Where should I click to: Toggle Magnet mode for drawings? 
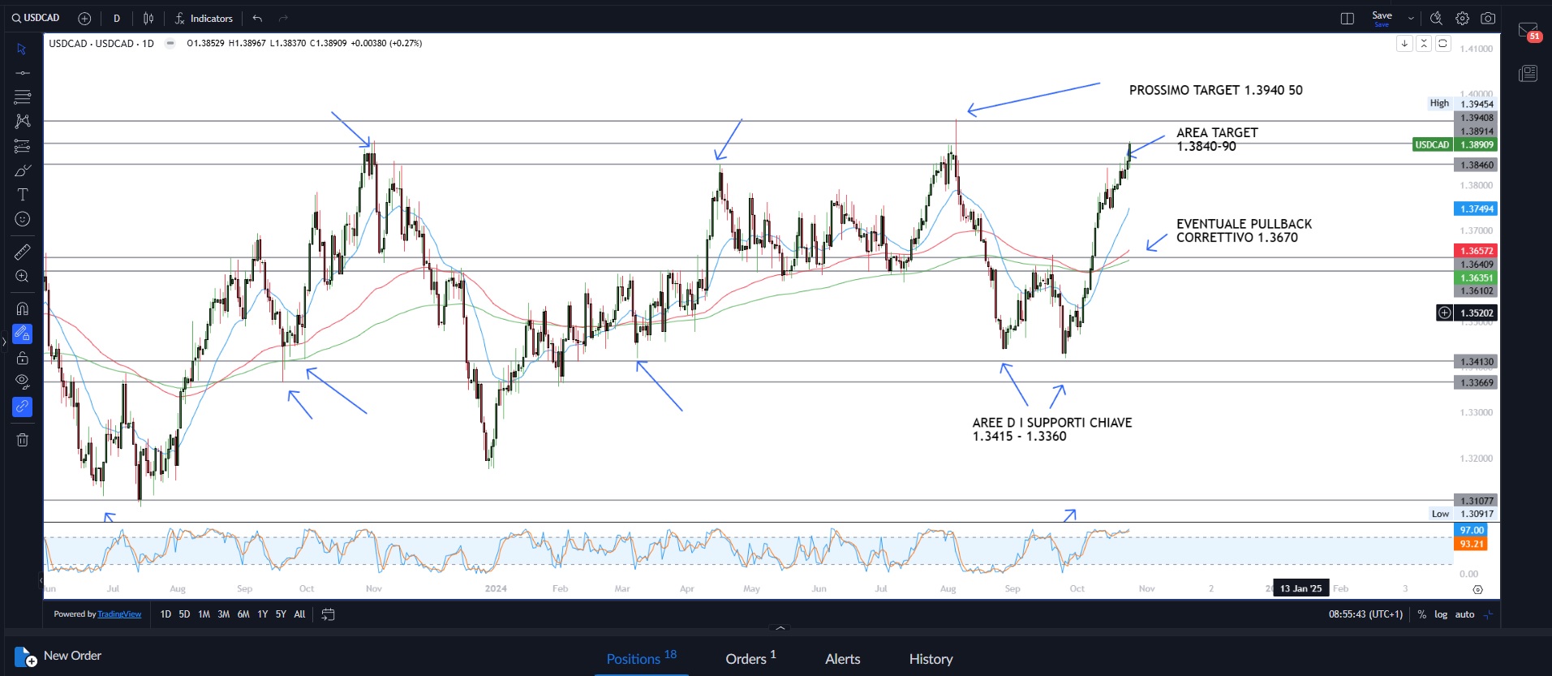[x=23, y=309]
